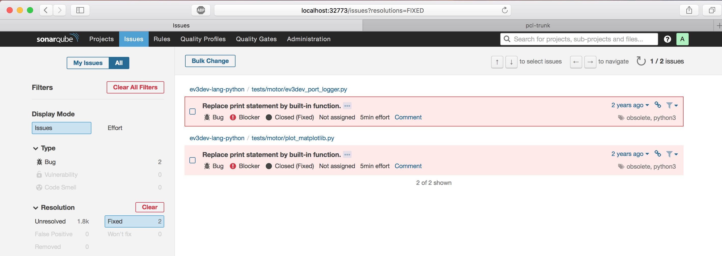The width and height of the screenshot is (722, 256).
Task: Select next issue with down arrow key icon
Action: [511, 62]
